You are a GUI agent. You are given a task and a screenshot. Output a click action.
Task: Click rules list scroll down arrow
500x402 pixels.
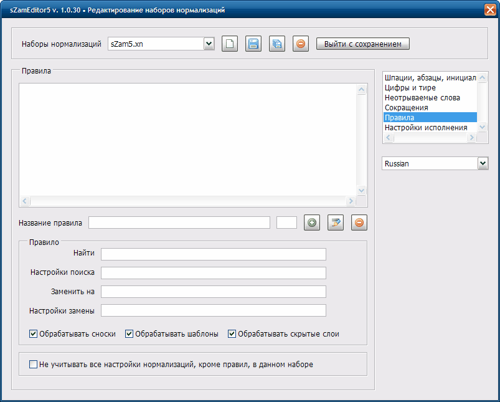(x=361, y=191)
